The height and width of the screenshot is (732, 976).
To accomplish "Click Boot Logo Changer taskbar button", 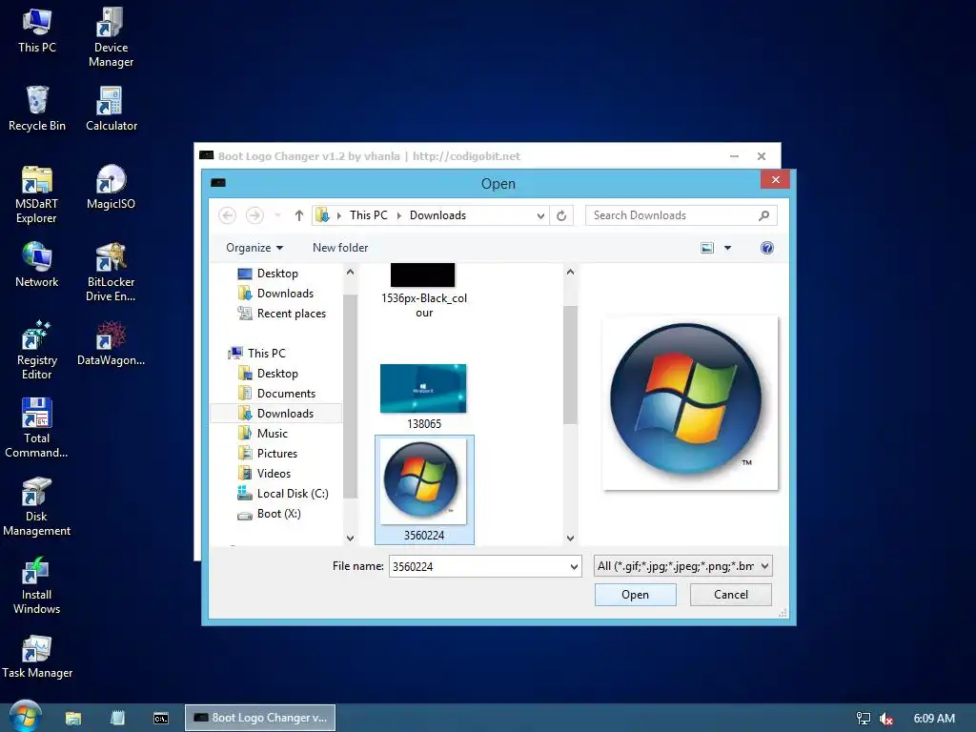I will tap(260, 718).
